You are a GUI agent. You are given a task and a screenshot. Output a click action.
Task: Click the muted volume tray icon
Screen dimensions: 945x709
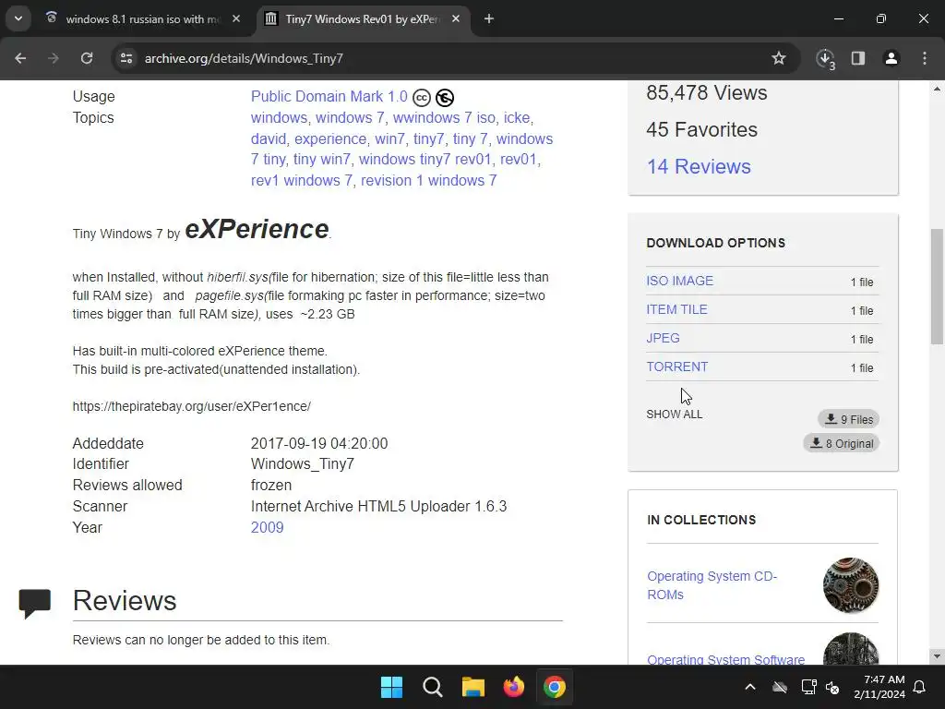pos(833,687)
